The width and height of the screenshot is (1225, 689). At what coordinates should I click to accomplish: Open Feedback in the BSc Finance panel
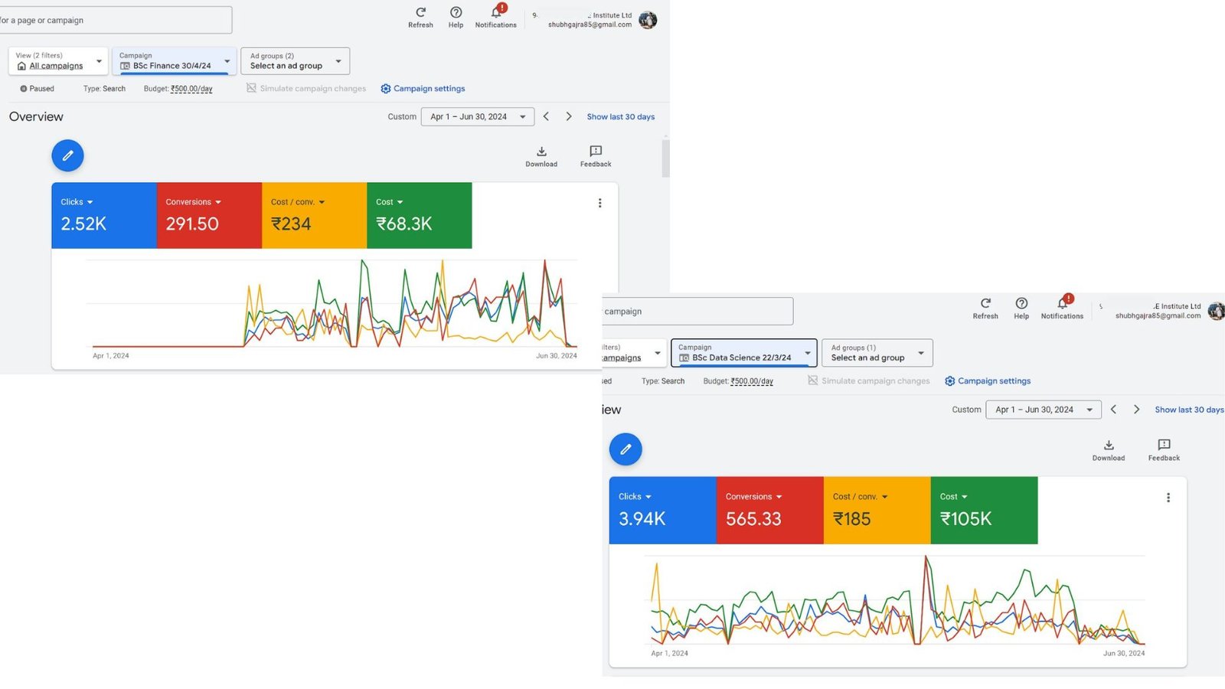tap(596, 156)
